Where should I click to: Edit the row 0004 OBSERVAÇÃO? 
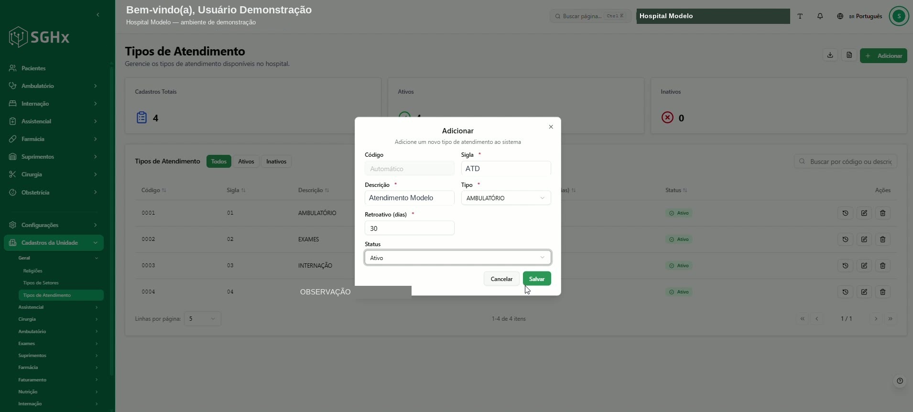point(864,292)
